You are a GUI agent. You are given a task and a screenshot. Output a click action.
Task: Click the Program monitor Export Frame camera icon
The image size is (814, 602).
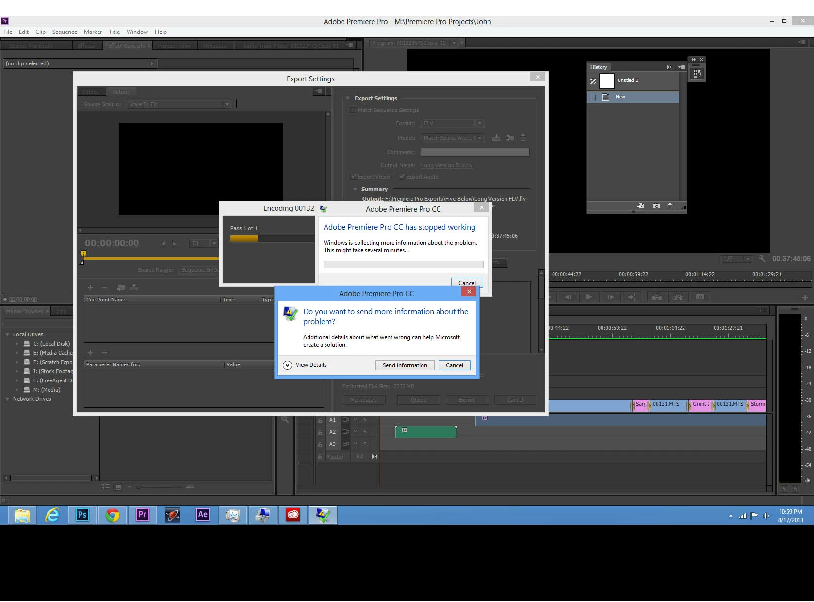700,297
